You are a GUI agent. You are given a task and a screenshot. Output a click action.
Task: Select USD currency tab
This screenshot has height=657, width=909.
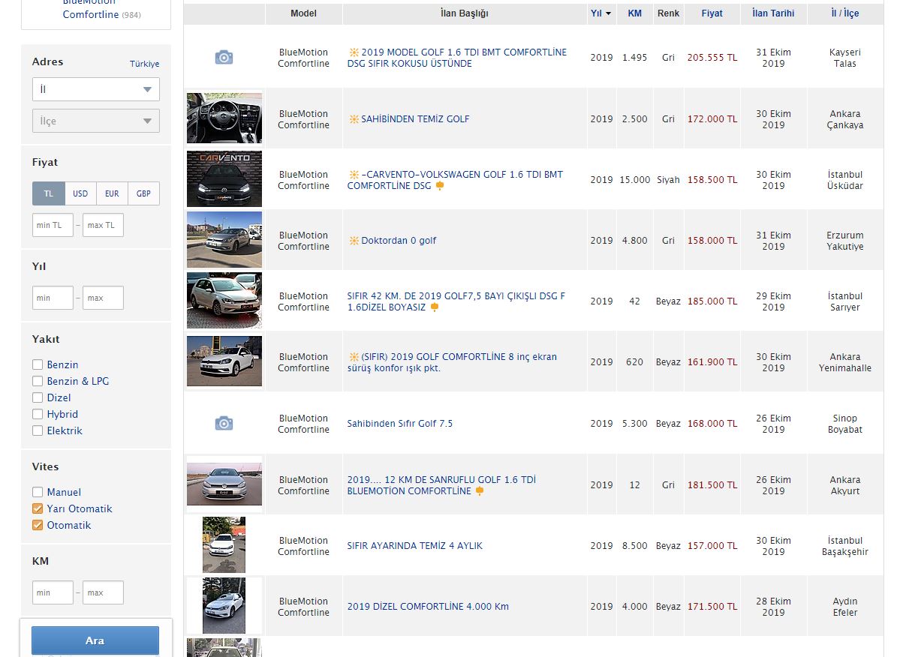pos(80,193)
